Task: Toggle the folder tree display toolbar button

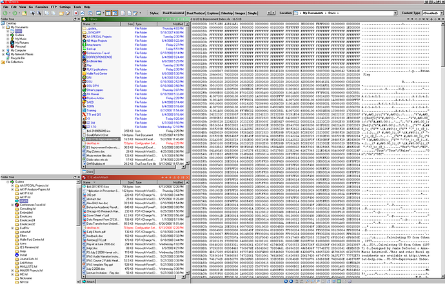Action: [x=109, y=13]
